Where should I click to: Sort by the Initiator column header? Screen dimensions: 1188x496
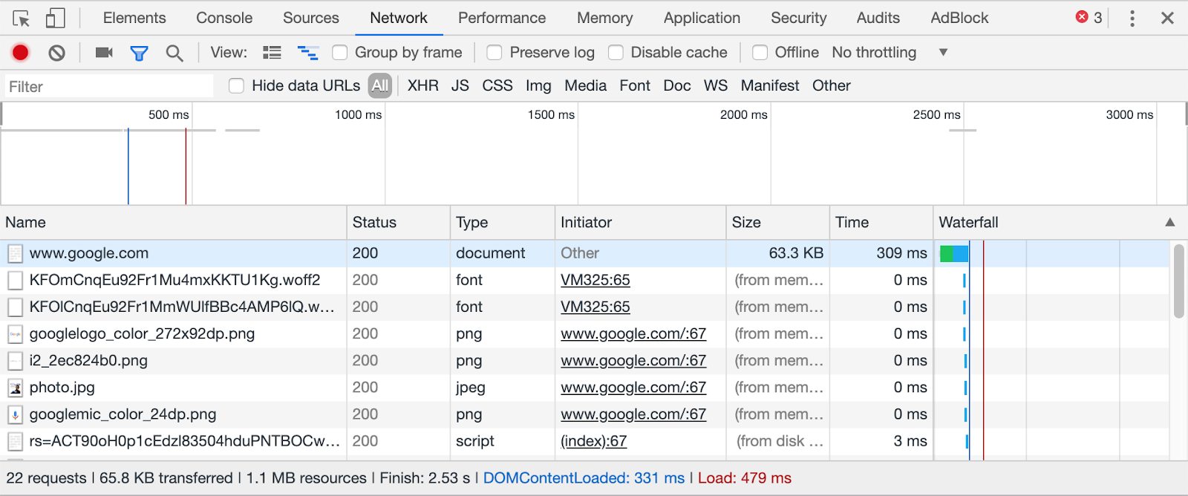tap(641, 223)
